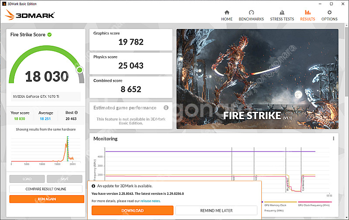Click the score gauge indicator knob
Viewport: 349px width, 220px height.
coord(79,70)
